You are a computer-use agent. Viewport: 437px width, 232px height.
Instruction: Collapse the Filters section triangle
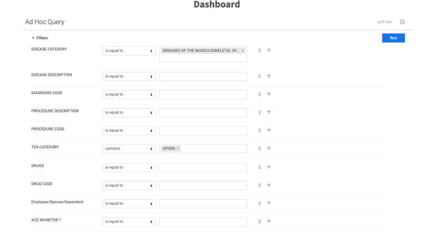(x=33, y=38)
